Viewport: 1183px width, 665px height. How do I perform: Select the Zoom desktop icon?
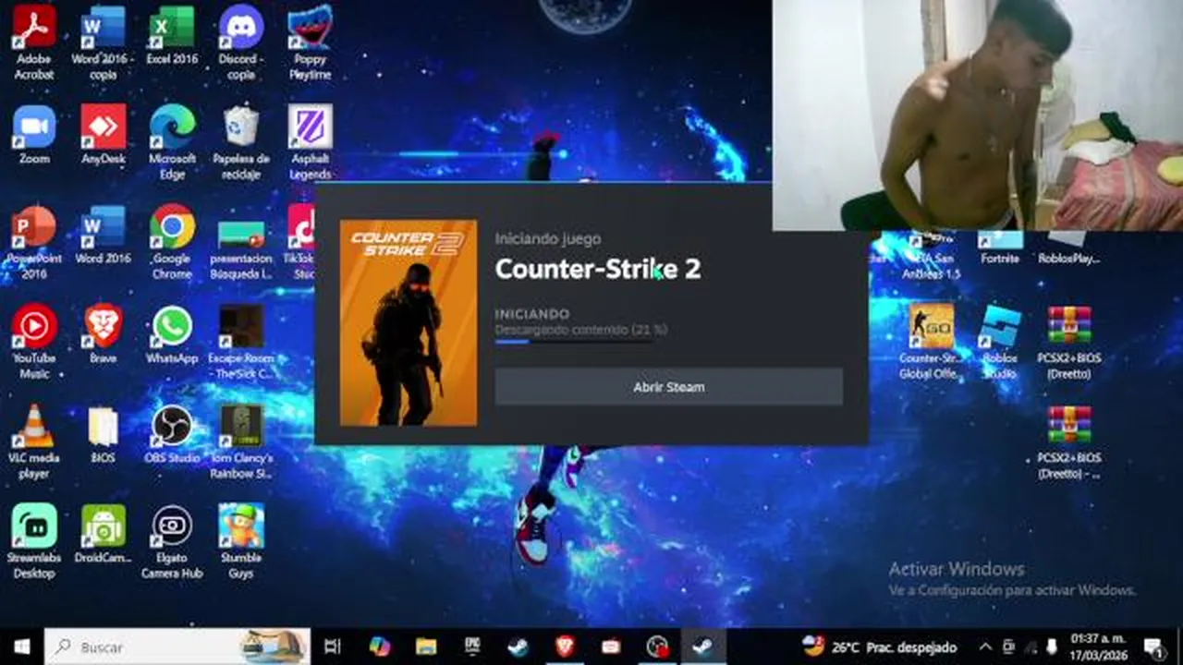click(x=34, y=135)
